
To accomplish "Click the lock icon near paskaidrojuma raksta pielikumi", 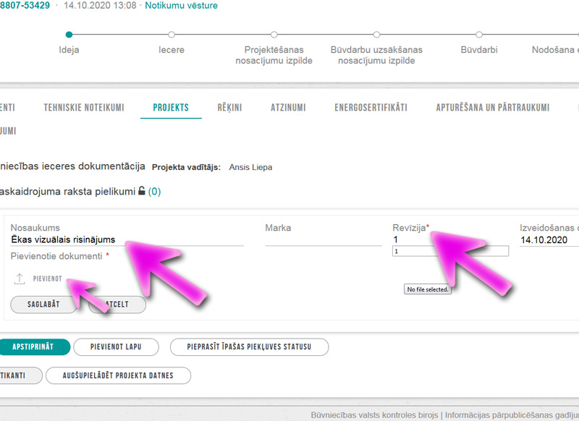I will click(142, 192).
